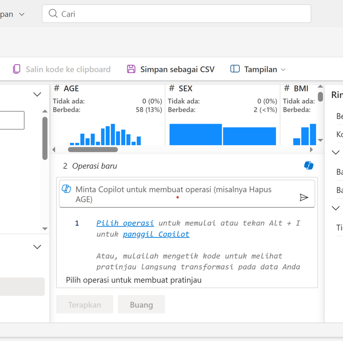Screen dimensions: 343x341
Task: Click the Tampilan layout icon
Action: (x=235, y=69)
